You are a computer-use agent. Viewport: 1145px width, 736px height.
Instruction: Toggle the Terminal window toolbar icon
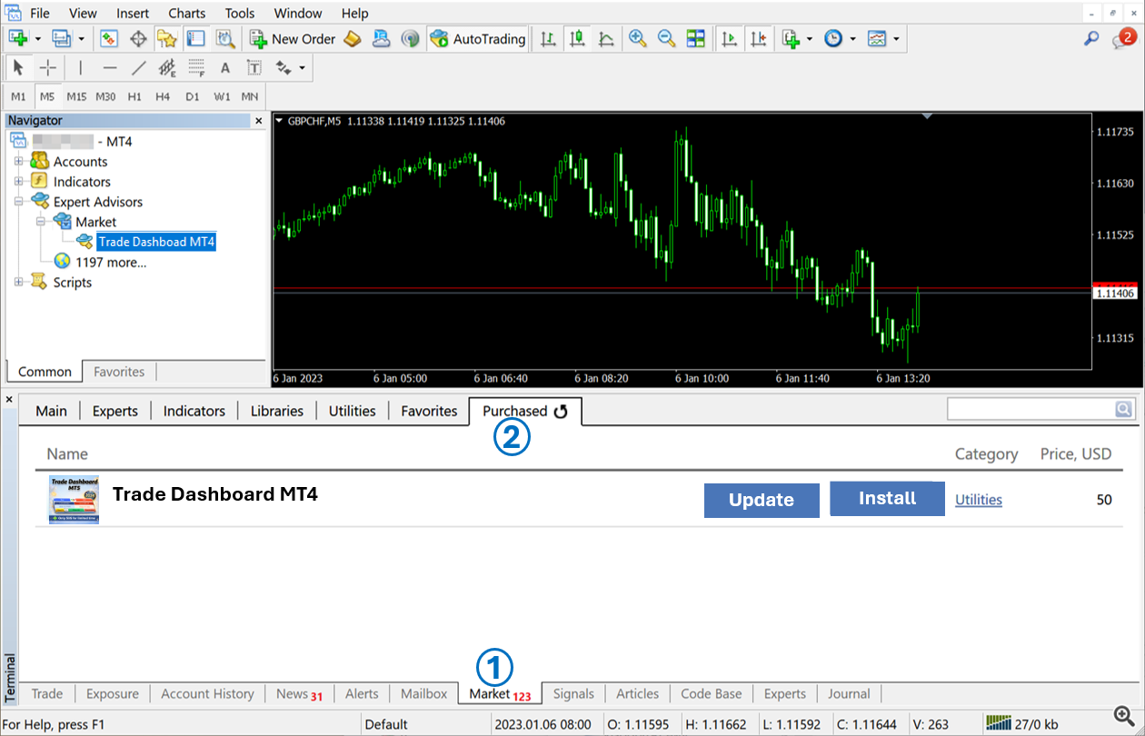[195, 38]
